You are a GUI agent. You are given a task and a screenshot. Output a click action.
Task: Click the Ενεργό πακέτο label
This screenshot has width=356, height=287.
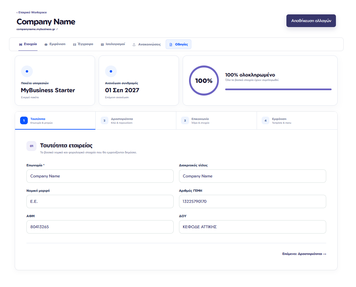coord(30,98)
